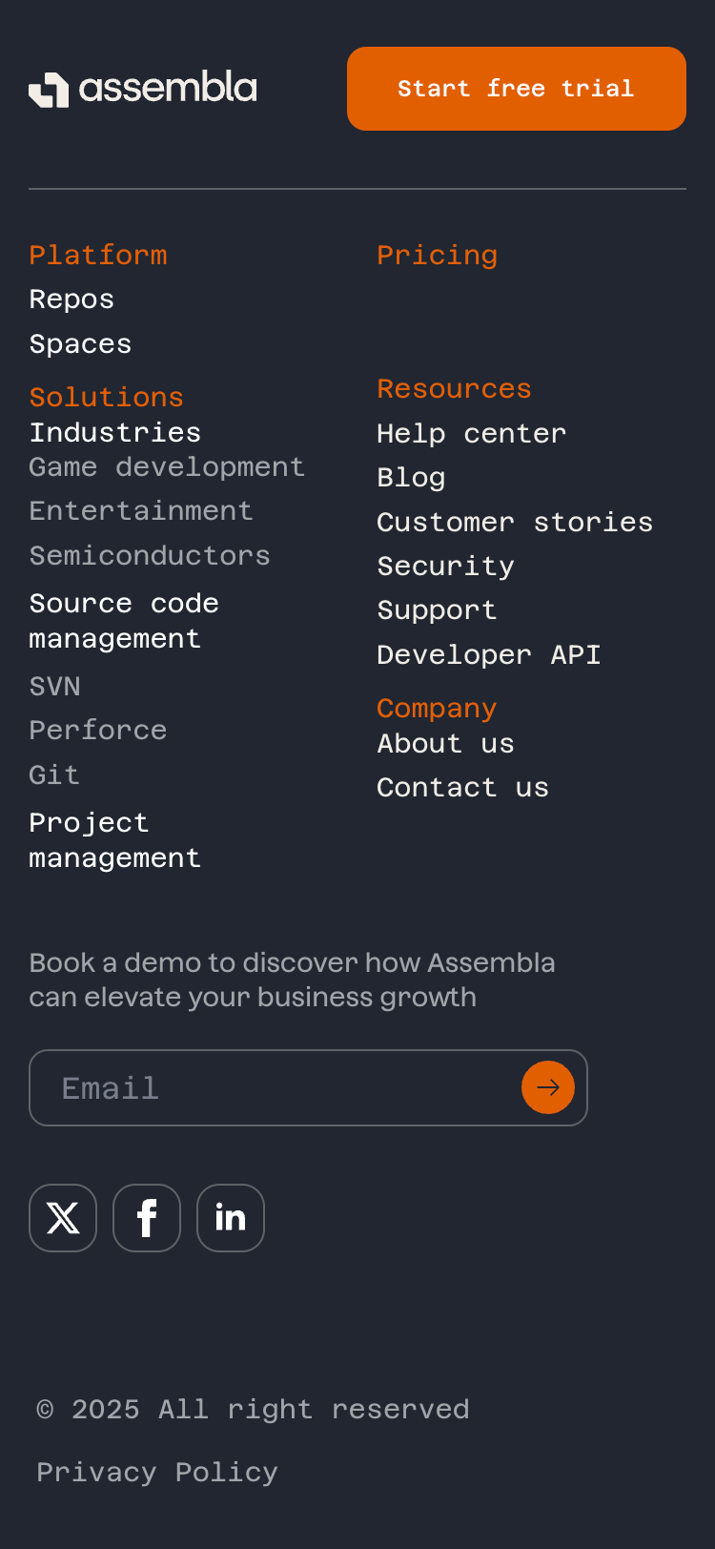Open Assembla's LinkedIn page
Viewport: 715px width, 1549px height.
click(230, 1217)
